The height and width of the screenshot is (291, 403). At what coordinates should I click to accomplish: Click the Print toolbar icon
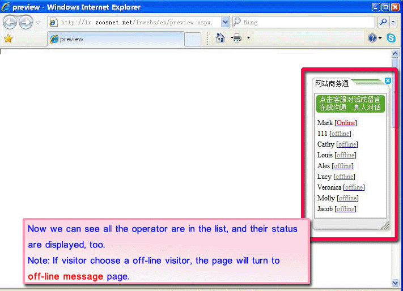tap(237, 38)
